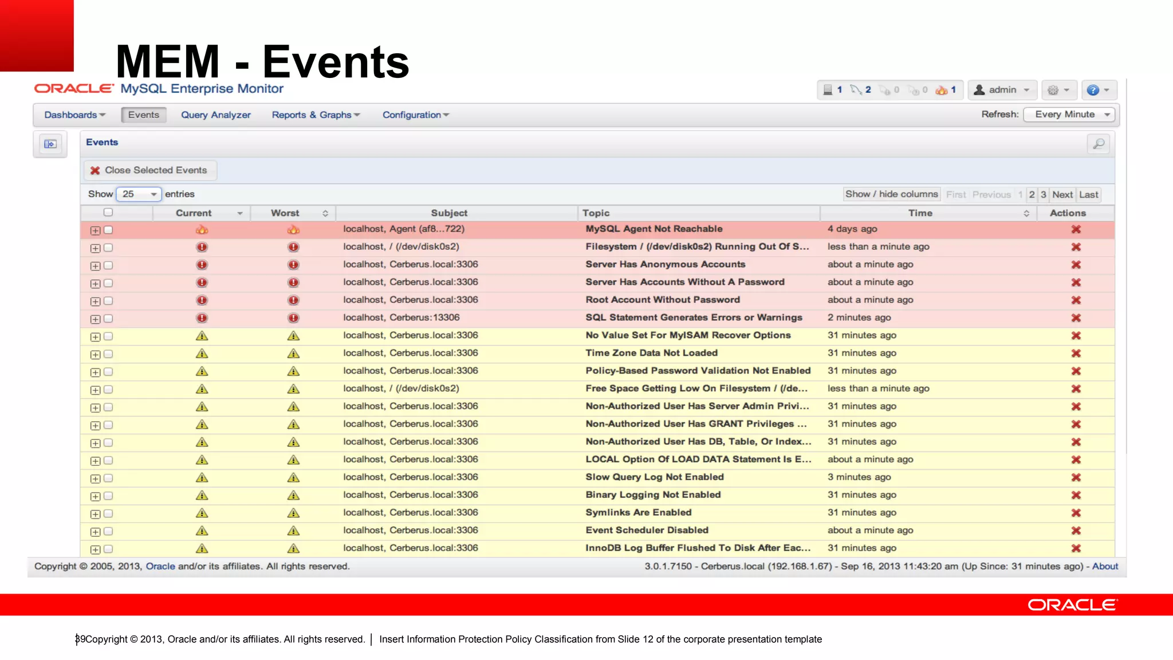Select the MySQL Agent Not Reachable row checkbox
1173x660 pixels.
(108, 230)
